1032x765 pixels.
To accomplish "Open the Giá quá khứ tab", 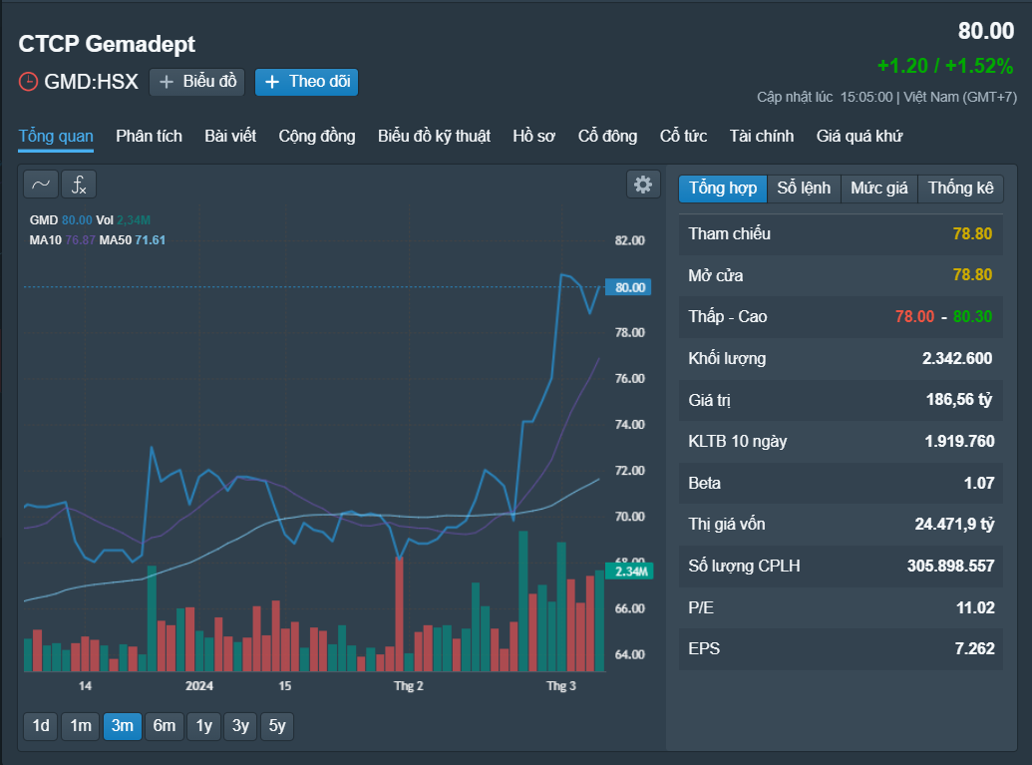I will click(x=860, y=137).
